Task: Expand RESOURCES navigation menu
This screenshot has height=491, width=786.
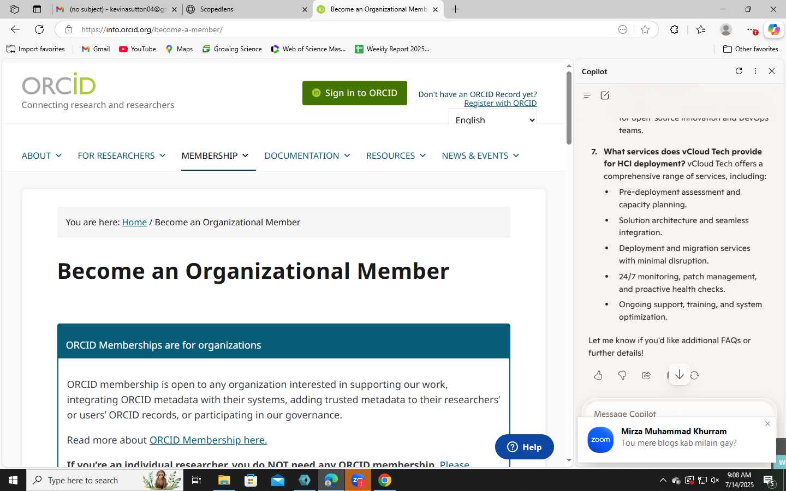Action: click(x=396, y=155)
